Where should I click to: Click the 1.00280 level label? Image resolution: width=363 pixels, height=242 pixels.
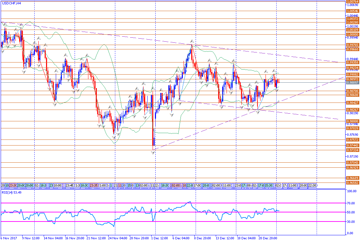[x=353, y=23]
